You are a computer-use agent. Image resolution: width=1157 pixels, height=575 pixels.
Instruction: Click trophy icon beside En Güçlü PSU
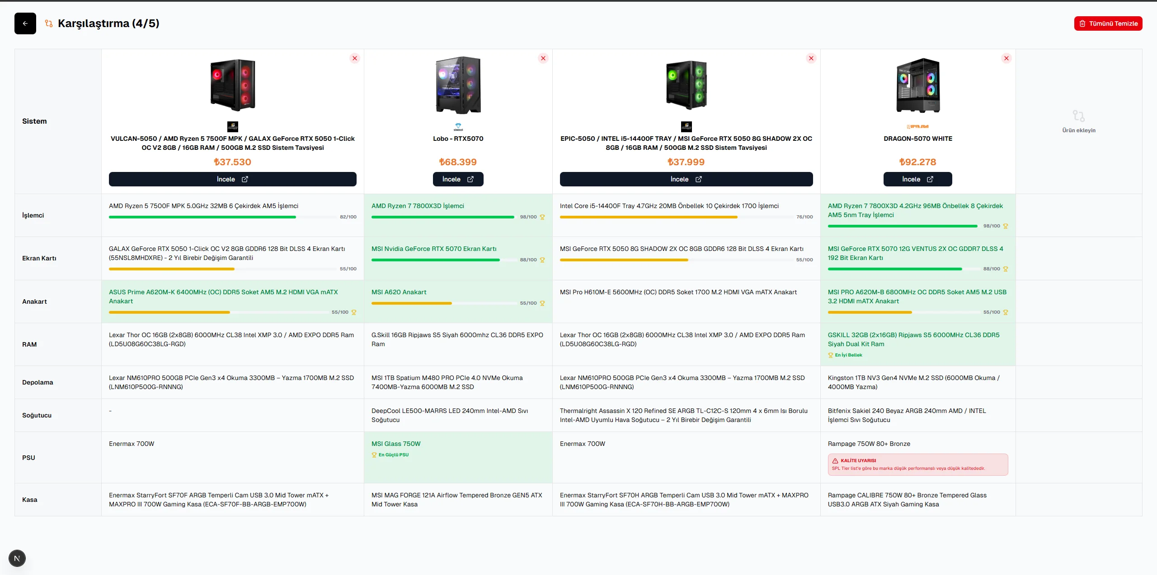pyautogui.click(x=374, y=455)
